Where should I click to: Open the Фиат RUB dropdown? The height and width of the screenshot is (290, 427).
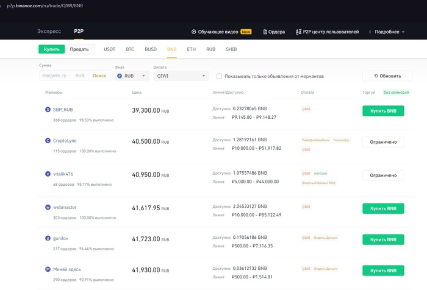pos(132,76)
